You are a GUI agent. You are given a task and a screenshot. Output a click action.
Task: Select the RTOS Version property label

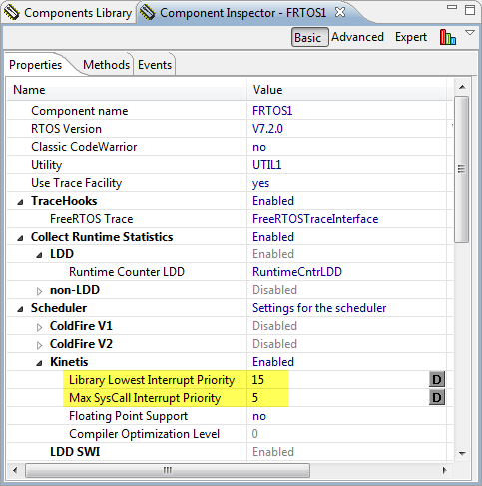(66, 129)
